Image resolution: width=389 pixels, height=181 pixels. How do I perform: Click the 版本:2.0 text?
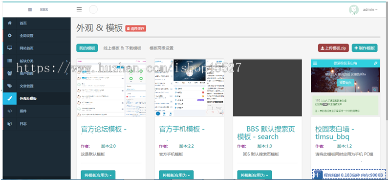click(x=108, y=146)
